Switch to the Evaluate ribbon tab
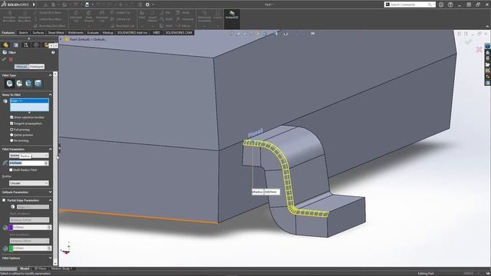 click(x=93, y=32)
